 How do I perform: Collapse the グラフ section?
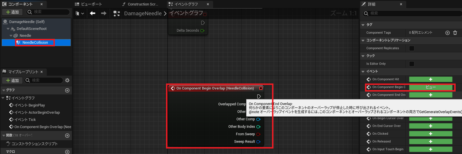tap(4, 90)
